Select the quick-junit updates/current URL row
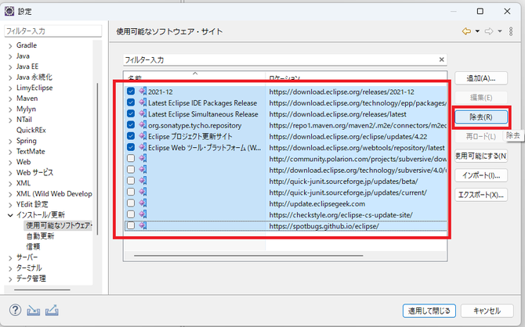Viewport: 525px width, 327px height. point(286,192)
